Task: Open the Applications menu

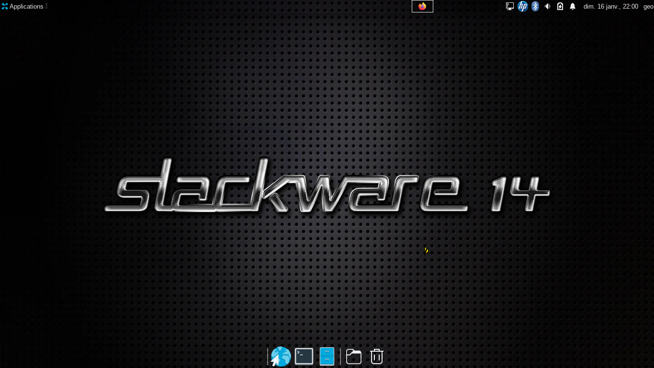Action: [x=23, y=6]
